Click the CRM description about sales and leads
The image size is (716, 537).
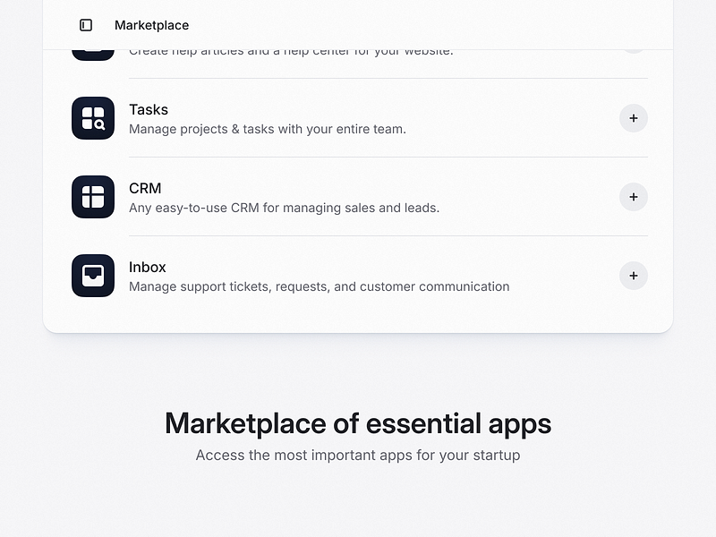coord(284,208)
